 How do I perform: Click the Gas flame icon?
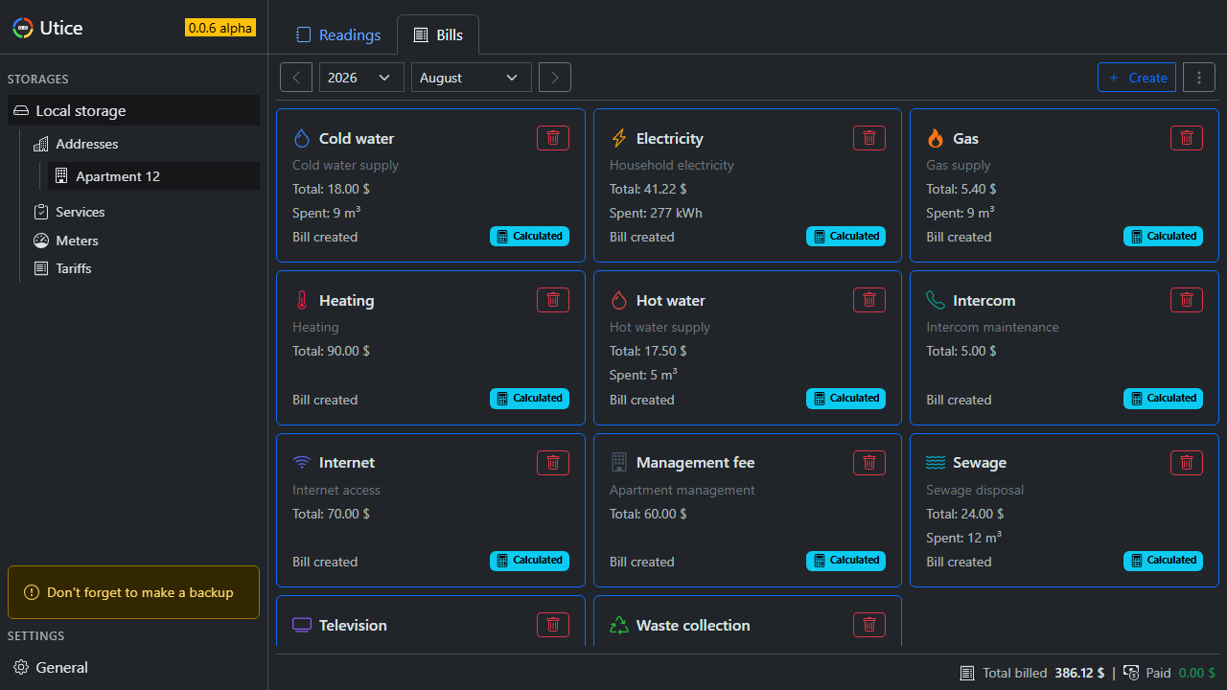point(936,139)
